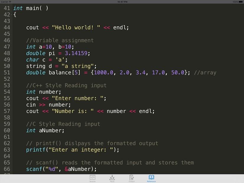Click the printf statement on line 63
Screen dimensions: 244x183
72,150
